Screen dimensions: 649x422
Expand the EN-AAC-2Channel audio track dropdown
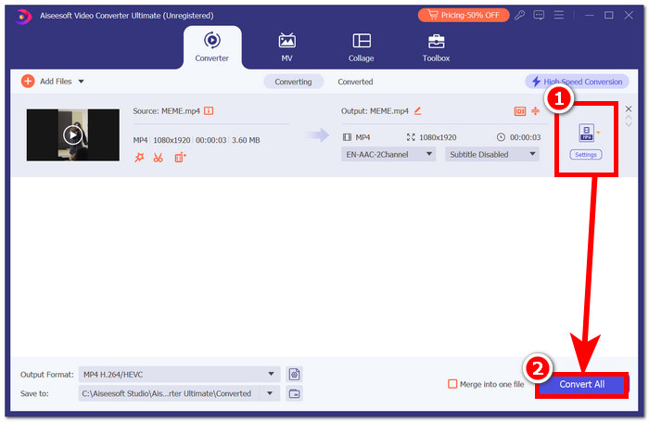click(388, 155)
